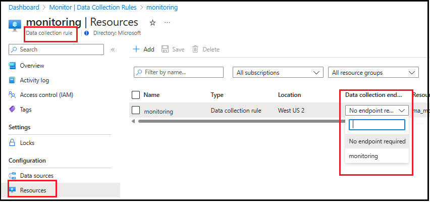
Task: Open the monitoring resource link in table
Action: pos(158,112)
